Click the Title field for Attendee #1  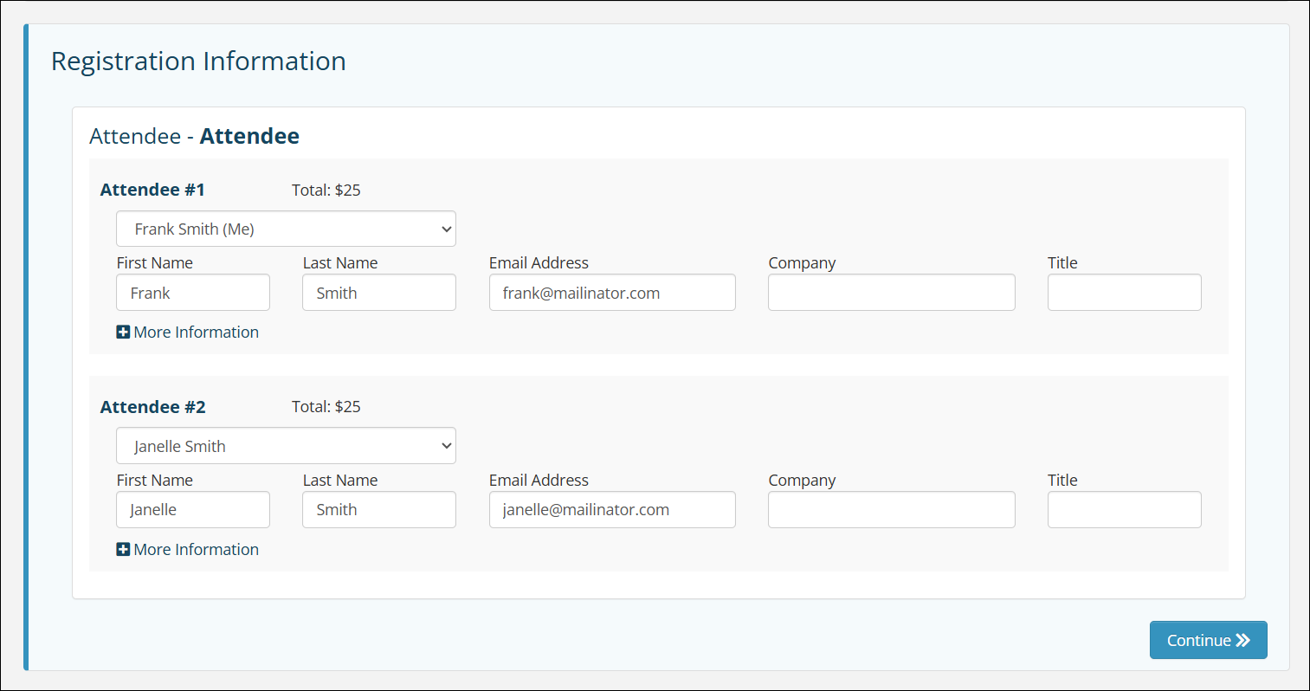(1124, 292)
